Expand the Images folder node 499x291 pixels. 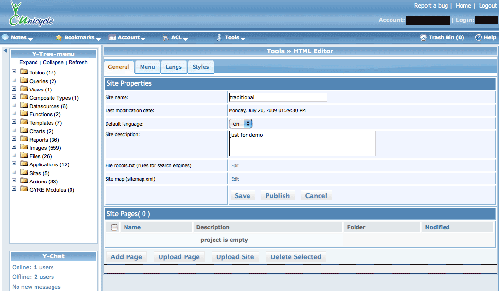point(14,147)
